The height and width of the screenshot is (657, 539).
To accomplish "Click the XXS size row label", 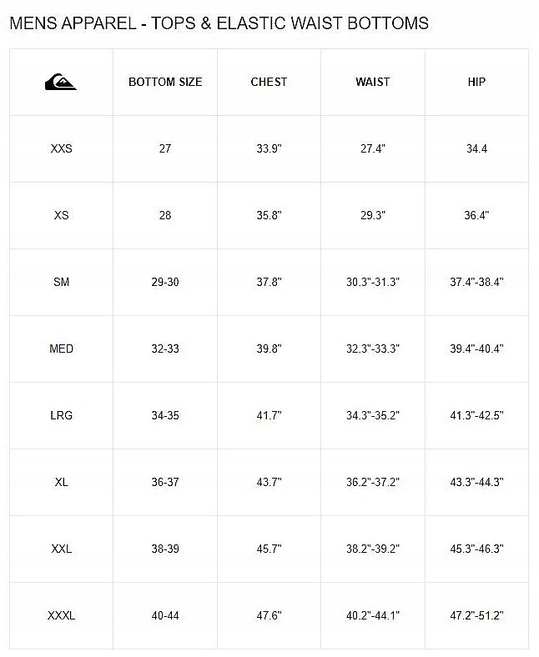I will tap(61, 148).
